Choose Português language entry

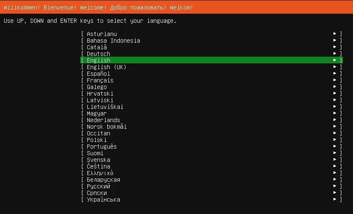[x=212, y=147]
